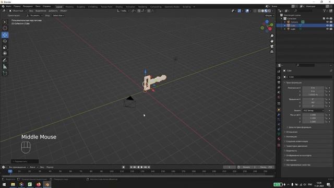Click the timeline scrollbar
This screenshot has width=334, height=188.
pyautogui.click(x=138, y=177)
